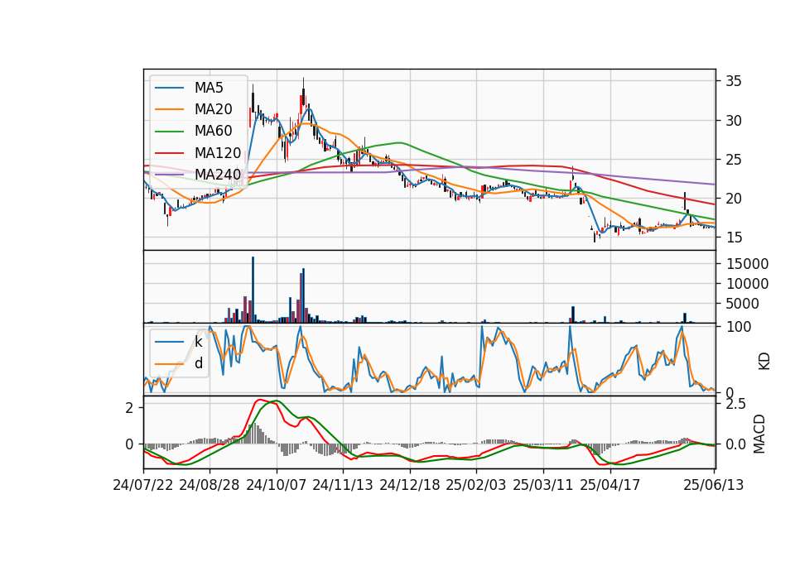
Task: Click the MACD right axis value 0.0
Action: pos(735,445)
